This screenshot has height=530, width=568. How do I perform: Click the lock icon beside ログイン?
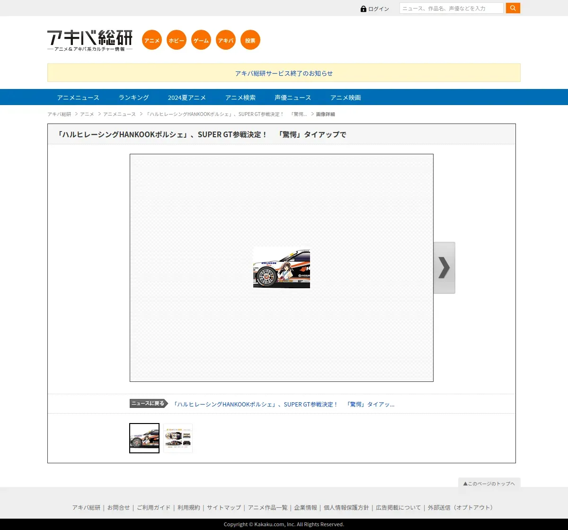[x=364, y=9]
